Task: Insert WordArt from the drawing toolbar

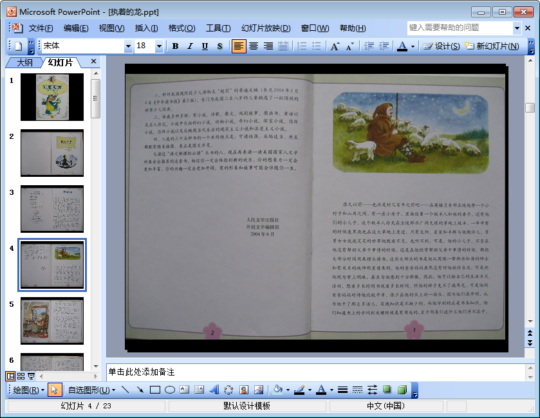Action: coord(214,390)
